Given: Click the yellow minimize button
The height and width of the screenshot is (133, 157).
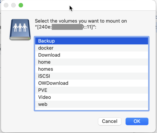Looking at the screenshot, I should click(x=14, y=5).
